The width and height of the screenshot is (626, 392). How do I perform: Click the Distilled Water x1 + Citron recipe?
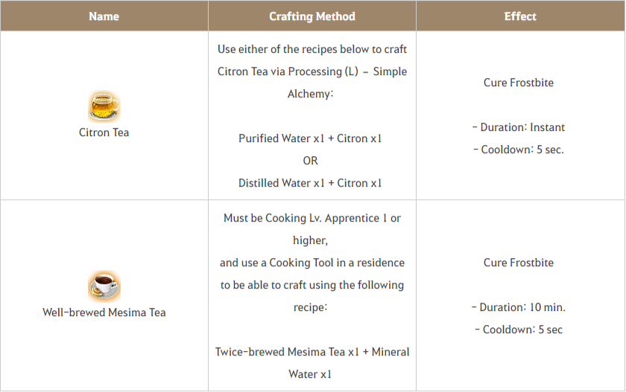tap(310, 183)
